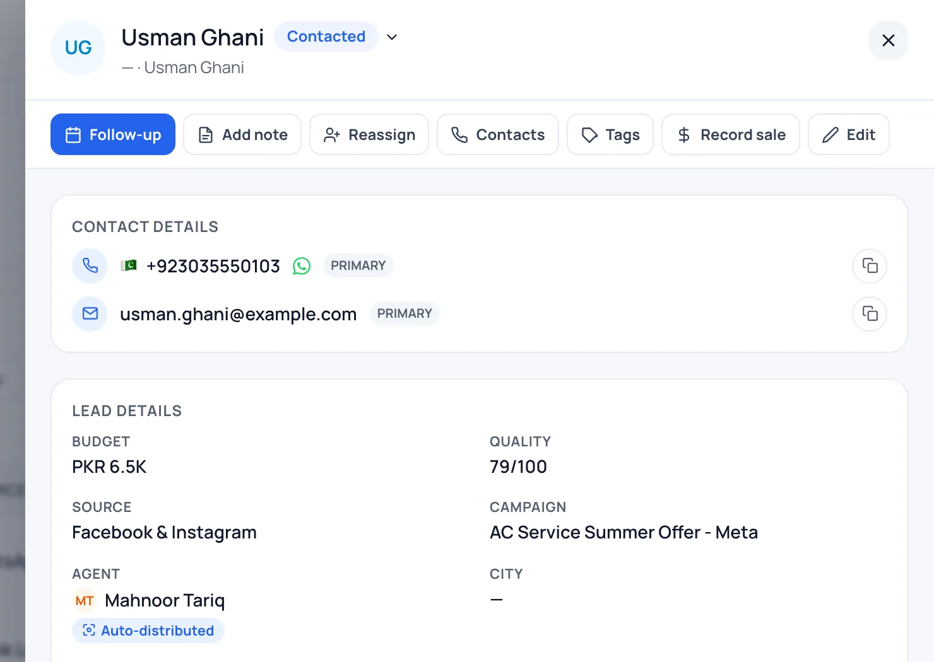Click the Auto-distributed badge
The image size is (934, 662).
[x=148, y=630]
